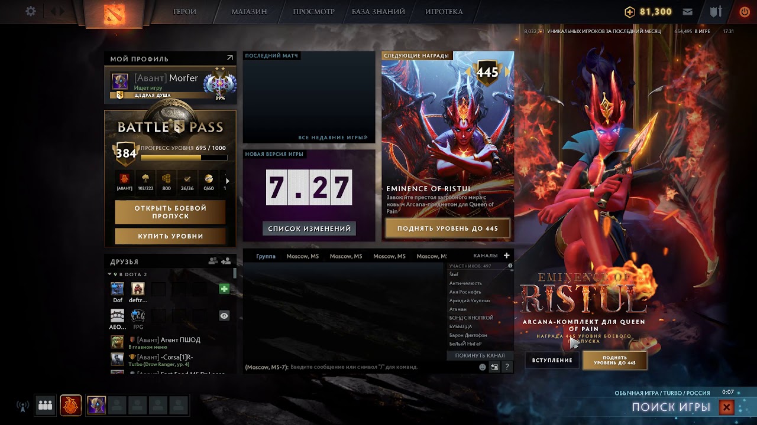Click the chat pop-out window icon
Viewport: 757px width, 425px height.
pos(494,367)
